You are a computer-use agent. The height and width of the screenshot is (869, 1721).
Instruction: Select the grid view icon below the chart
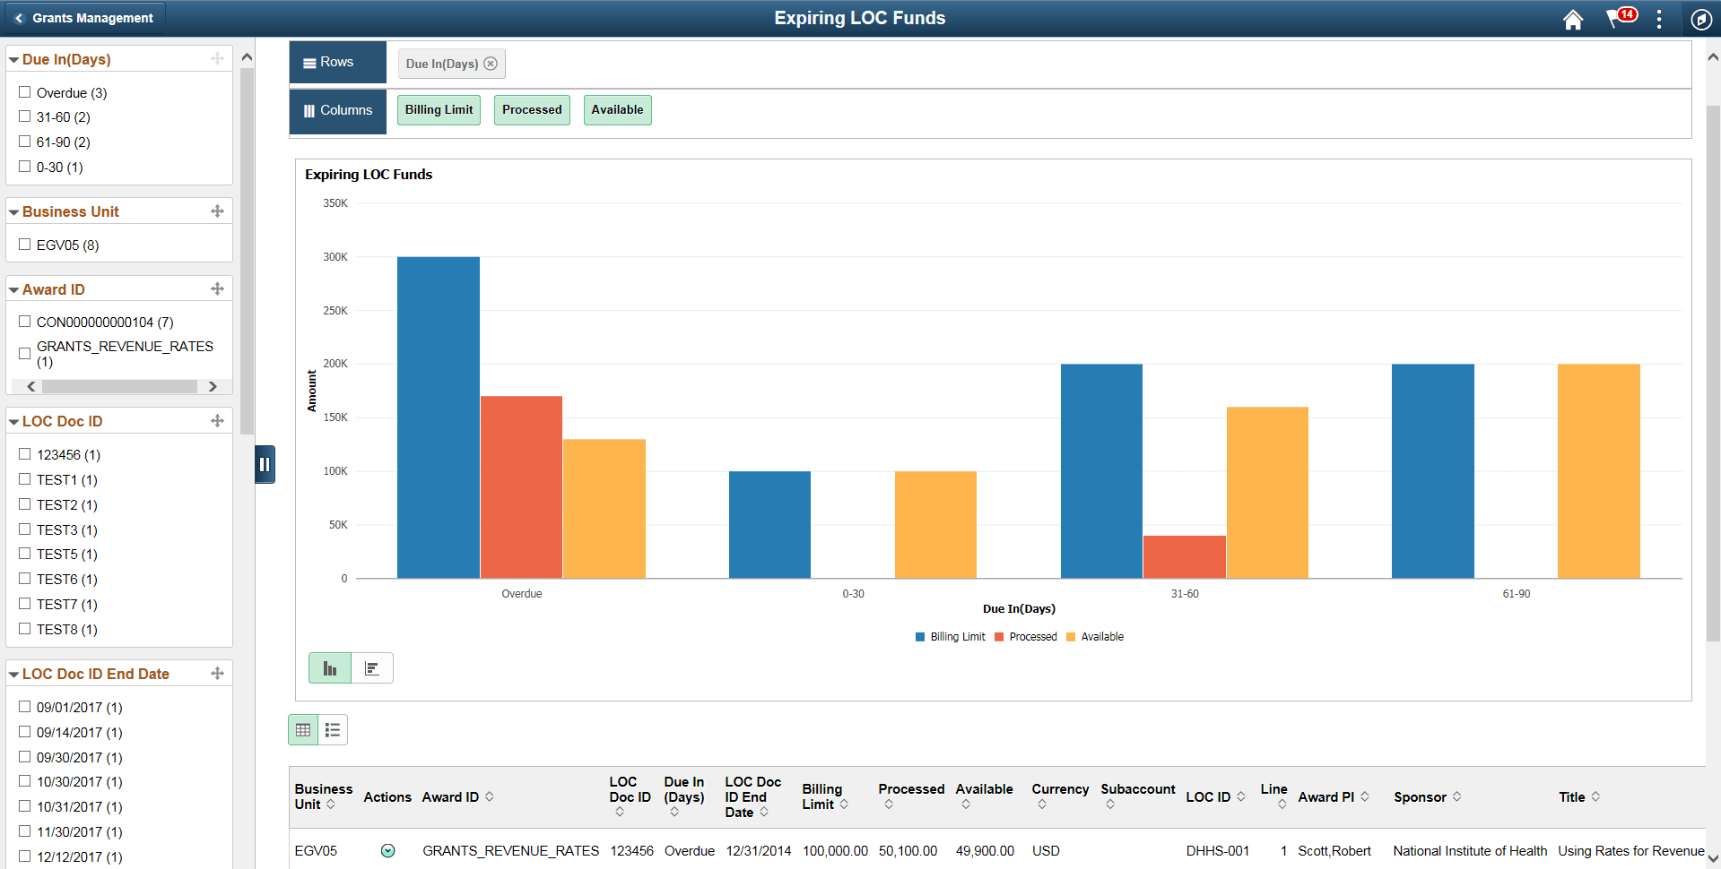(302, 729)
